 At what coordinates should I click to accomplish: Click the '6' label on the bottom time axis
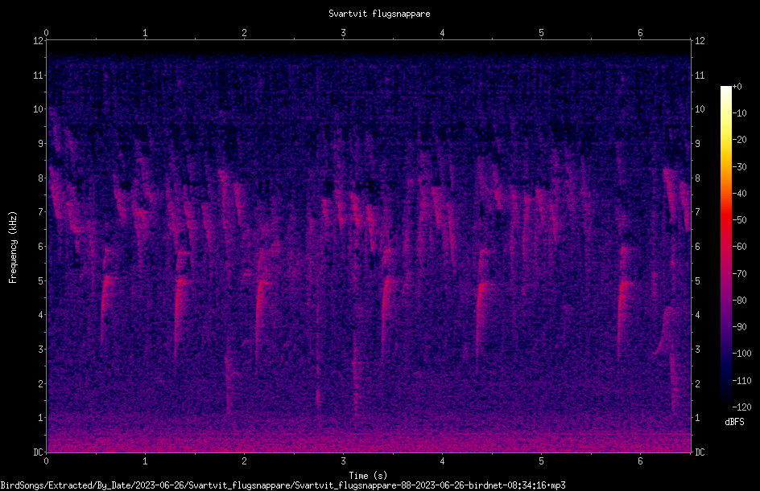640,461
